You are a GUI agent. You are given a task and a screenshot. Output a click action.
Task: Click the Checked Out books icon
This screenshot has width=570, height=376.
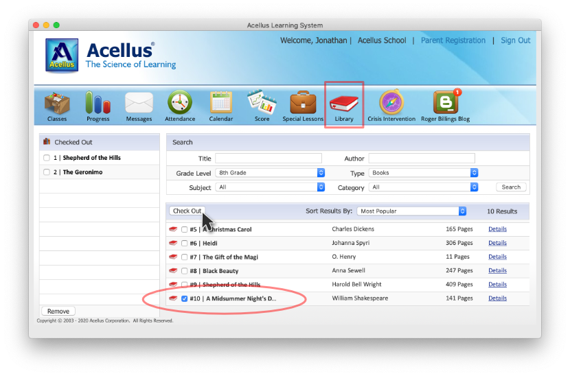point(47,141)
